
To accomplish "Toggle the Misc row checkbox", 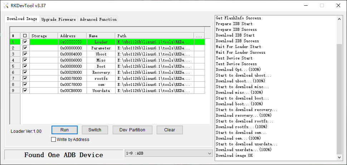I will [x=25, y=60].
